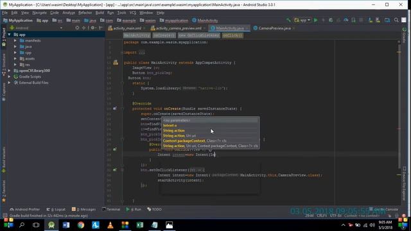Expand the res folder
The height and width of the screenshot is (231, 411).
[15, 65]
